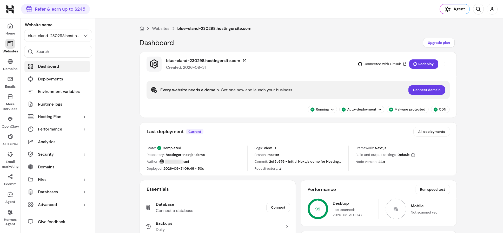Viewport: 503px width, 233px height.
Task: Open the Home rail icon
Action: [x=10, y=26]
